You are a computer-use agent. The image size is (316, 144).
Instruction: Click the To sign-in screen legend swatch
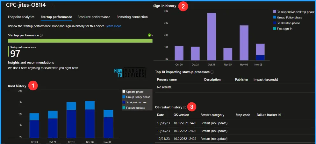[124, 102]
